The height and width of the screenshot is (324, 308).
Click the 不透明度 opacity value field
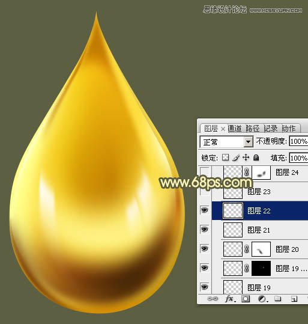pyautogui.click(x=298, y=141)
